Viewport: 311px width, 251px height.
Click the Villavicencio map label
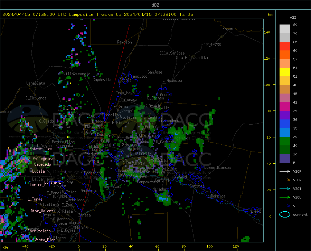77,74
